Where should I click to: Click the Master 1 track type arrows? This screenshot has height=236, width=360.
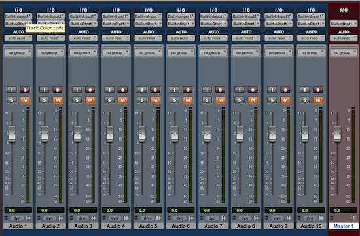tap(332, 218)
